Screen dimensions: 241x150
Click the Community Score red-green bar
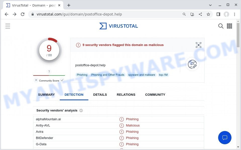(x=49, y=75)
